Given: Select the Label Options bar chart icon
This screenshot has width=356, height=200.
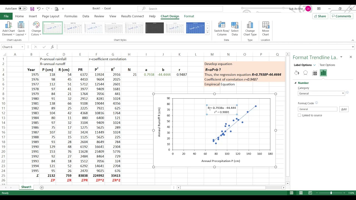Looking at the screenshot, I should click(323, 73).
